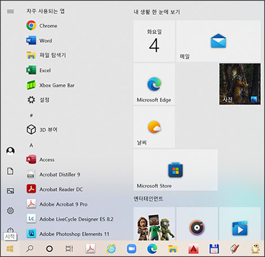Image resolution: width=265 pixels, height=257 pixels.
Task: Open the bird mascot app in taskbar
Action: pyautogui.click(x=255, y=249)
